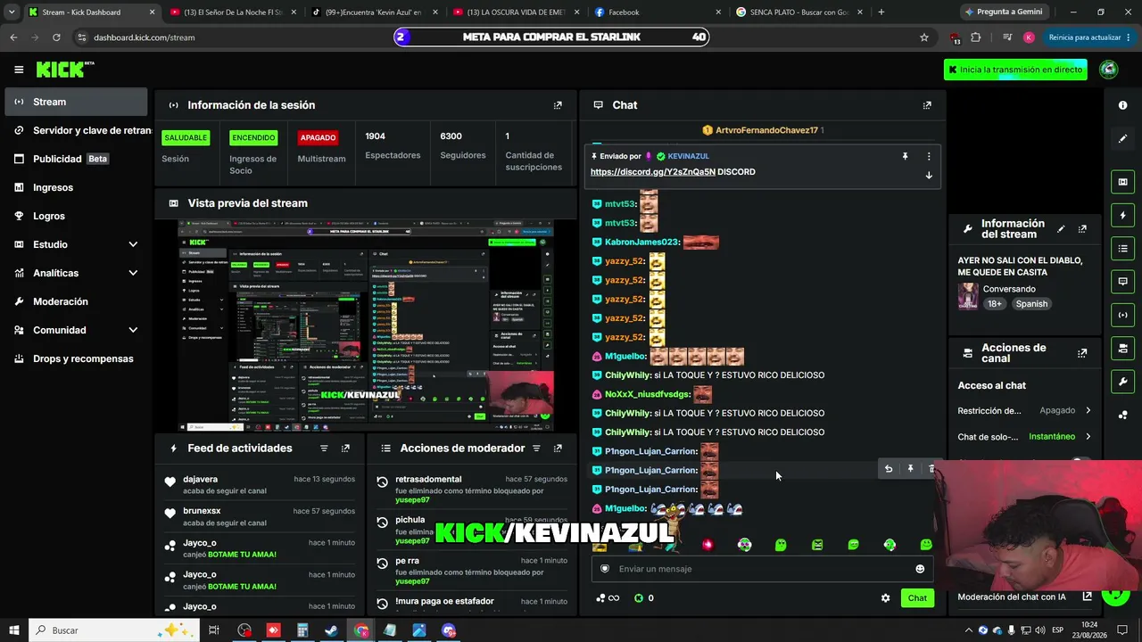
Task: Open chat settings gear
Action: 885,598
